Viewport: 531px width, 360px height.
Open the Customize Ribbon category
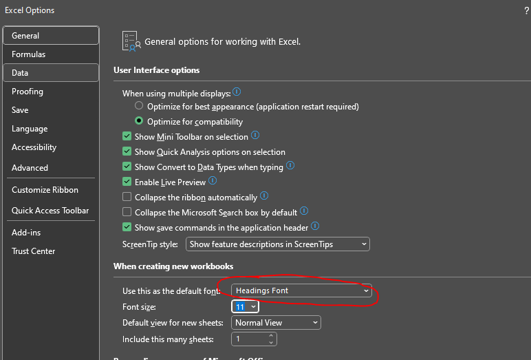tap(51, 190)
